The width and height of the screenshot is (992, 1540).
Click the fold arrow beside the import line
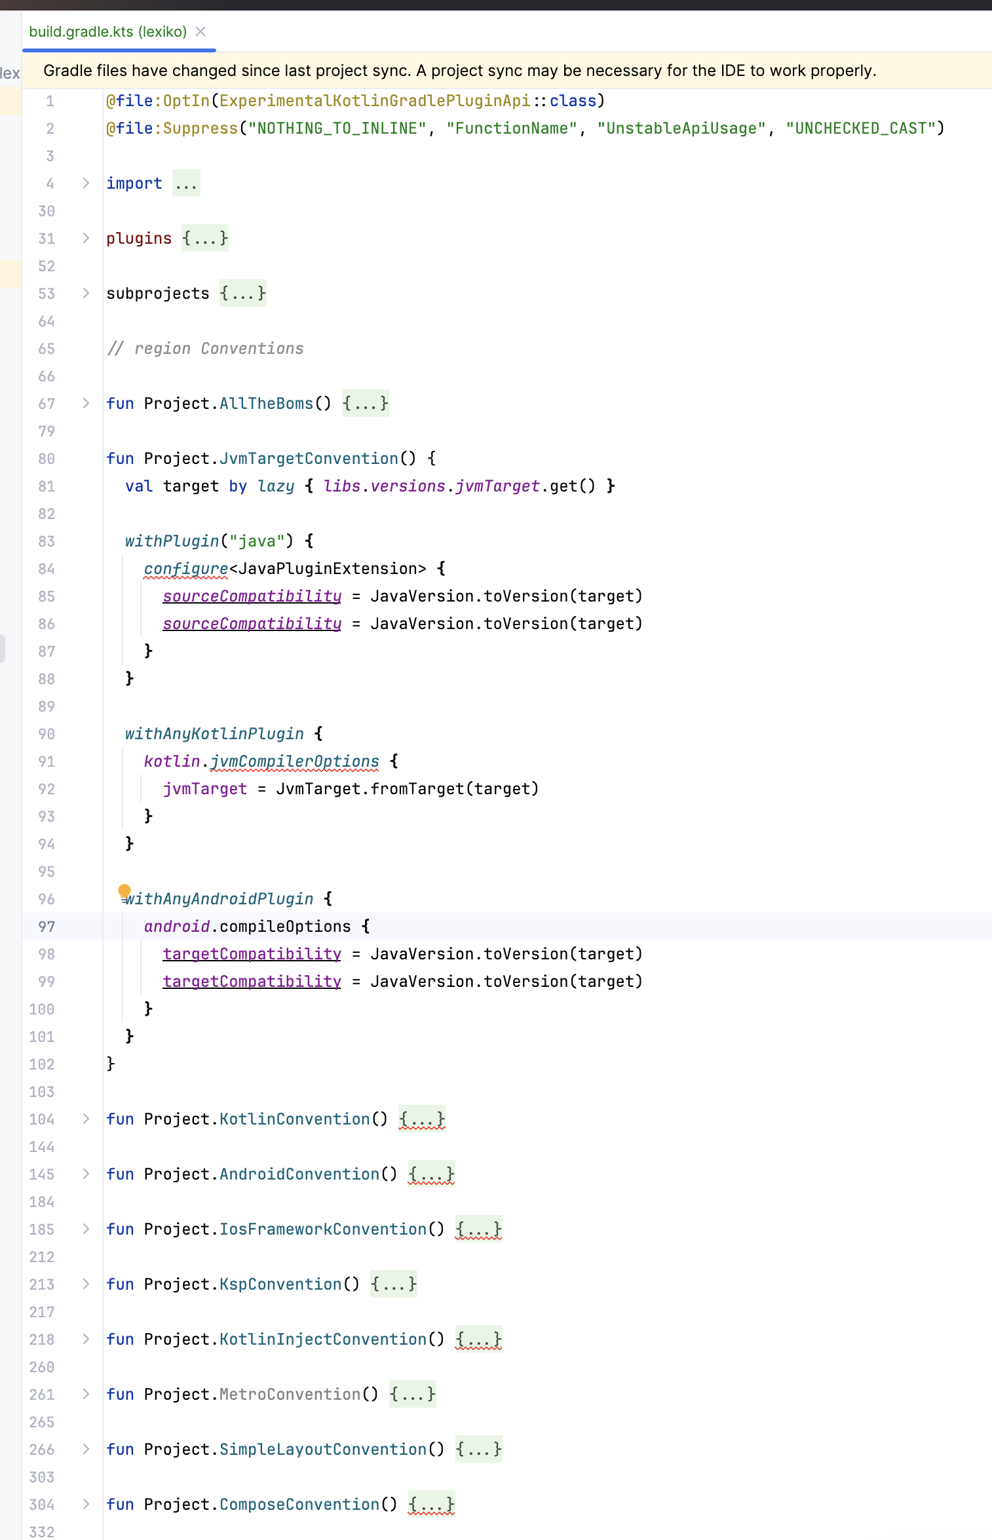point(86,183)
